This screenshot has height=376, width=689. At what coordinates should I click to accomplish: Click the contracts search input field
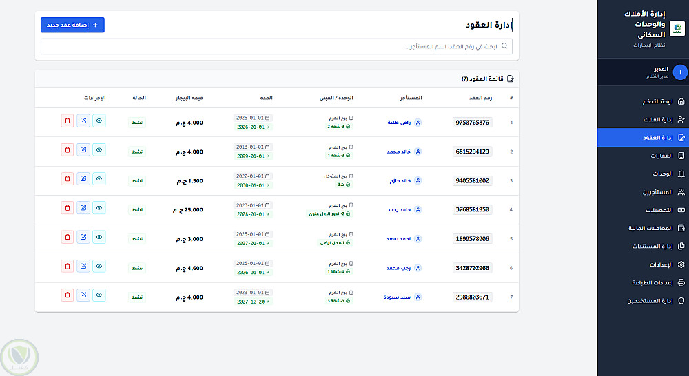click(x=276, y=46)
